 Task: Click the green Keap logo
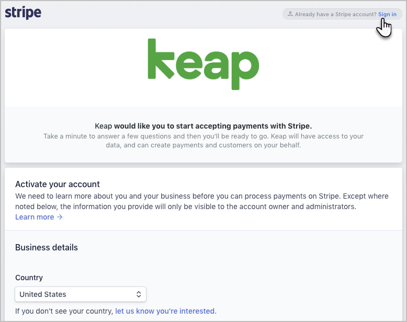tap(203, 64)
